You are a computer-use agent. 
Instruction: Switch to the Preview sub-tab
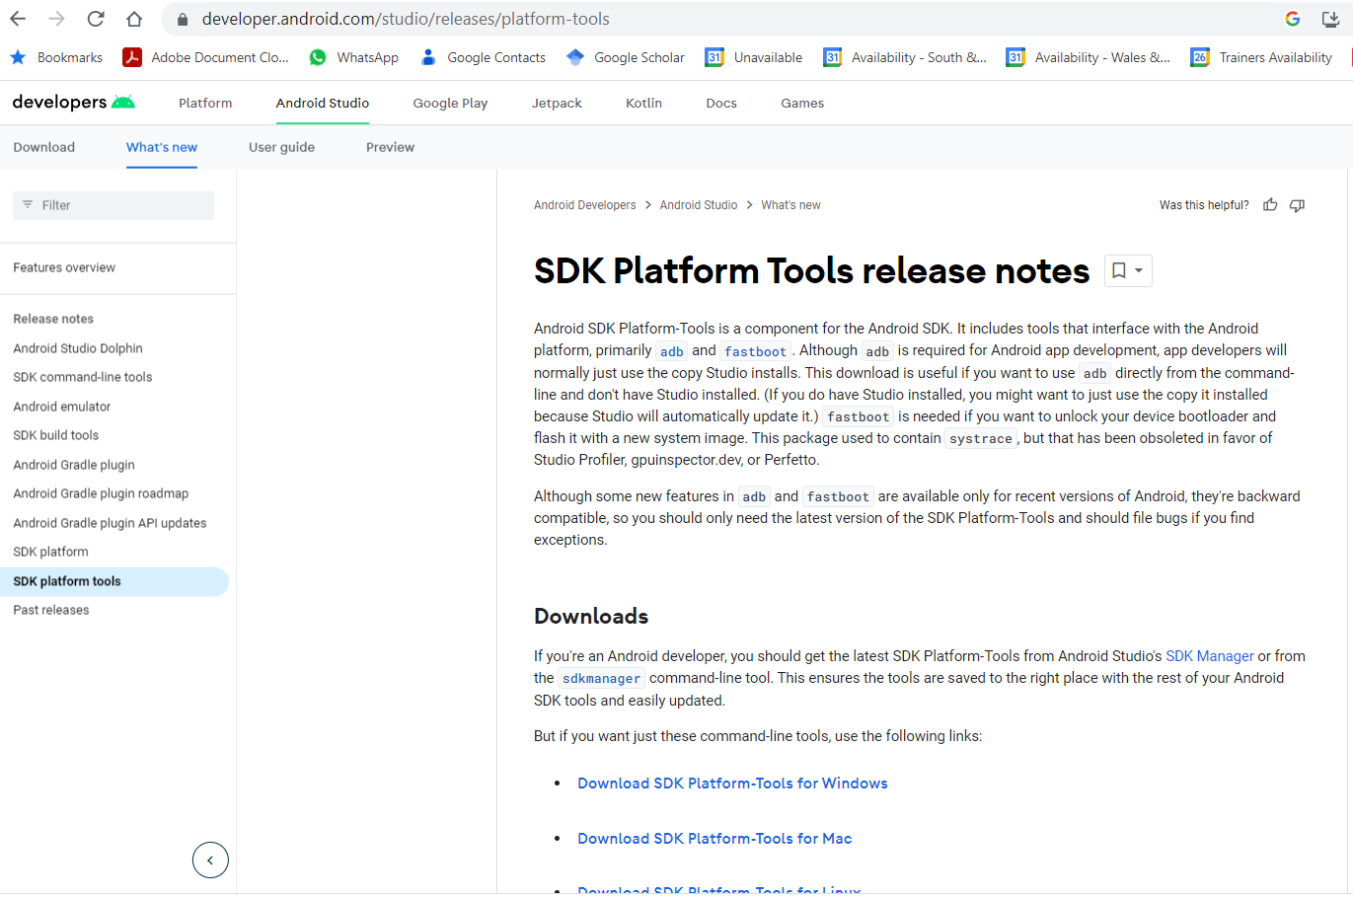(390, 147)
